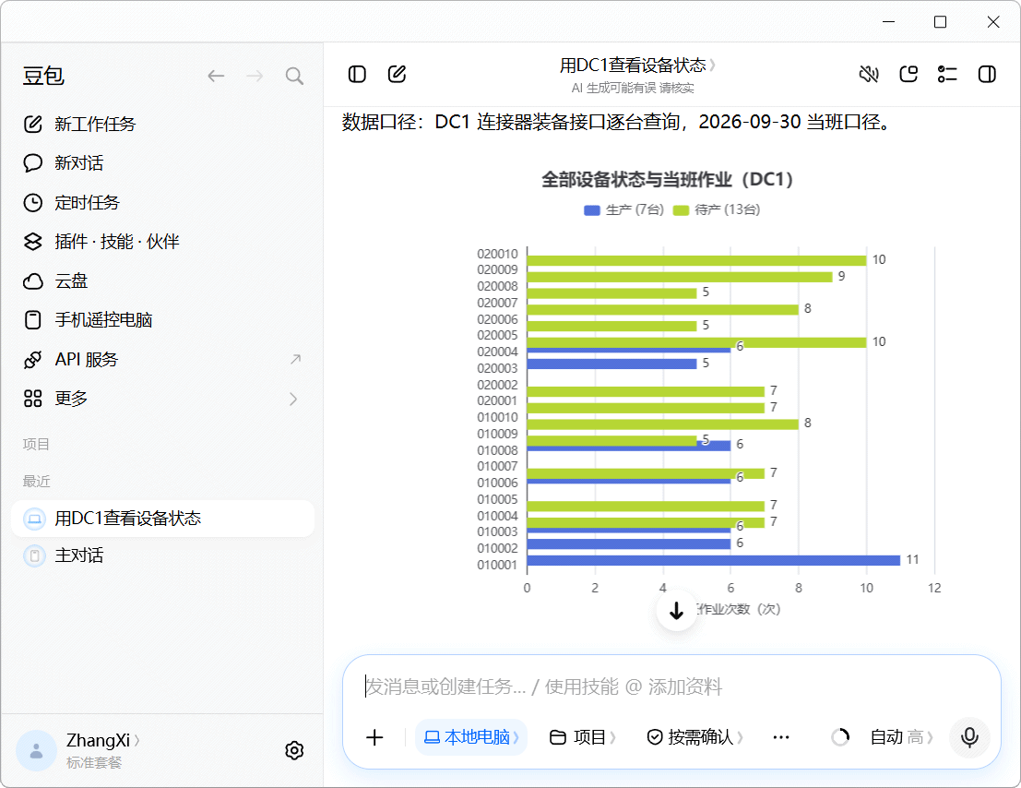Maximize the 豆包 window
The height and width of the screenshot is (788, 1021).
pyautogui.click(x=940, y=22)
